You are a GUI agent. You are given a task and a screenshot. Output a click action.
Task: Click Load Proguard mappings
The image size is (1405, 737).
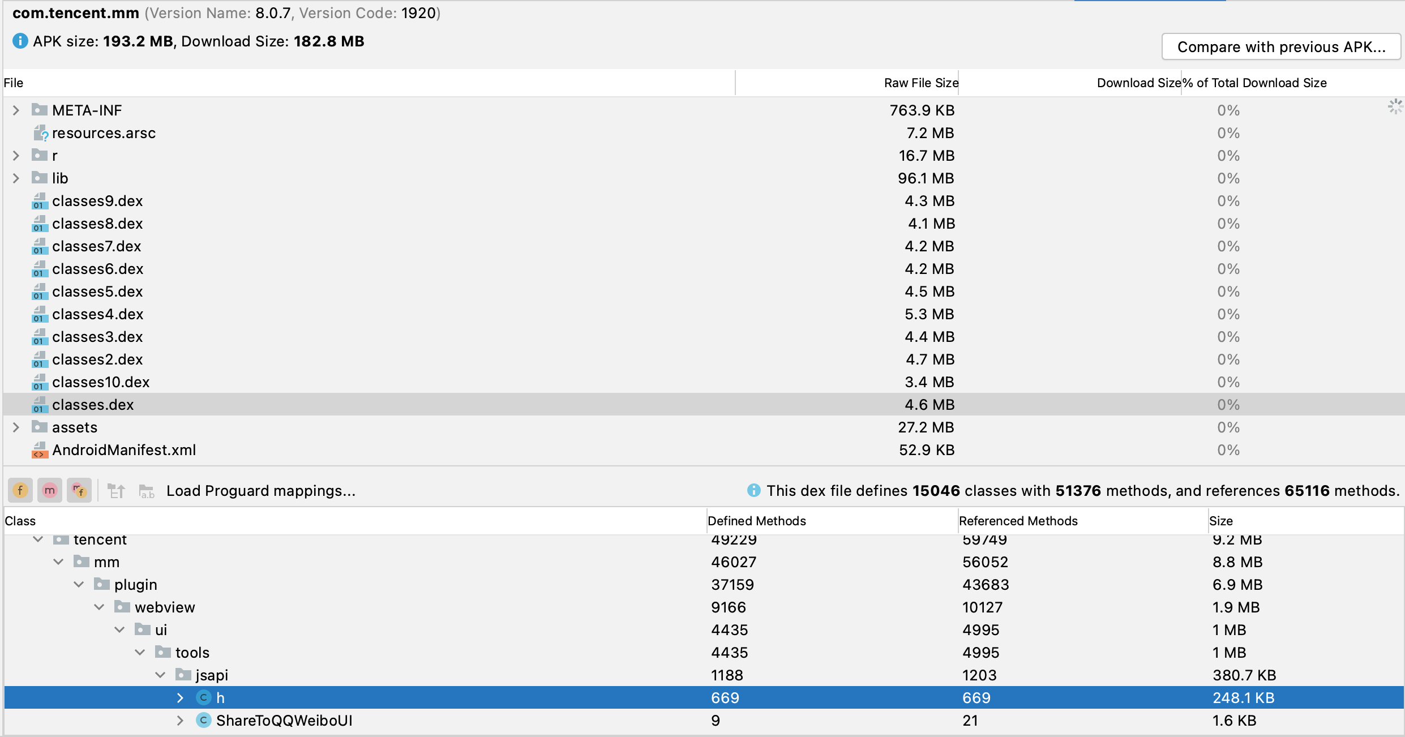261,491
